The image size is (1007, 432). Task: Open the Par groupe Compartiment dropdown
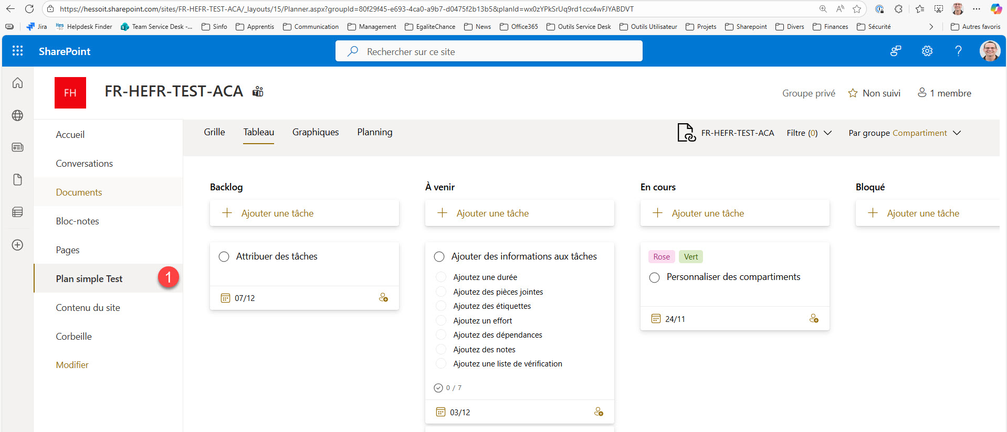[904, 133]
